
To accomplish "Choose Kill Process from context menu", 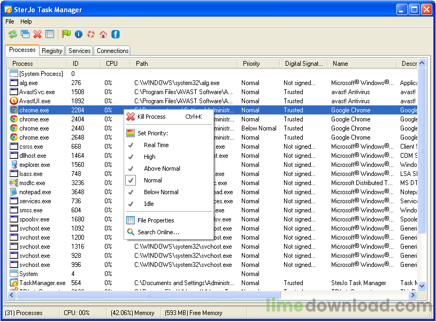I will (151, 117).
